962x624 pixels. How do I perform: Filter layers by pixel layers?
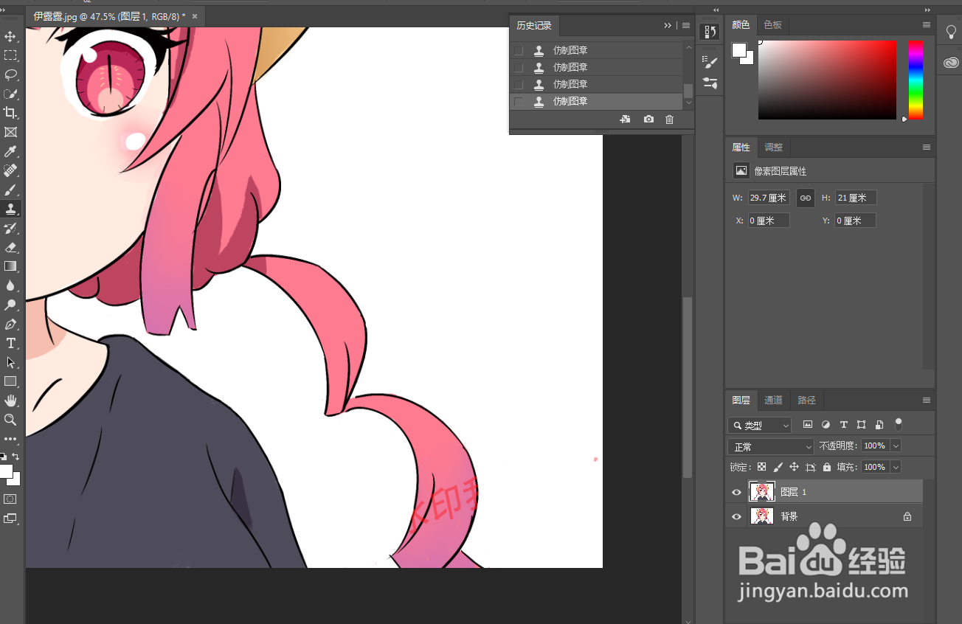tap(808, 425)
